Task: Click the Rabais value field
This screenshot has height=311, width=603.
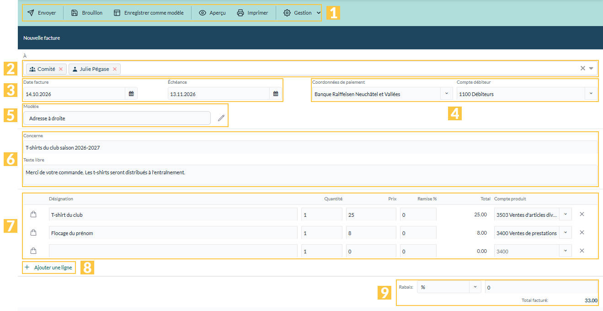Action: click(541, 287)
